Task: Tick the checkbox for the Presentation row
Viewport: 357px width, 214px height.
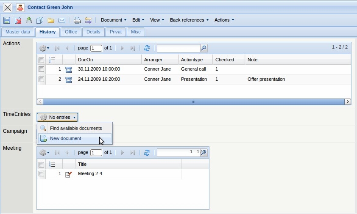Action: (42, 79)
